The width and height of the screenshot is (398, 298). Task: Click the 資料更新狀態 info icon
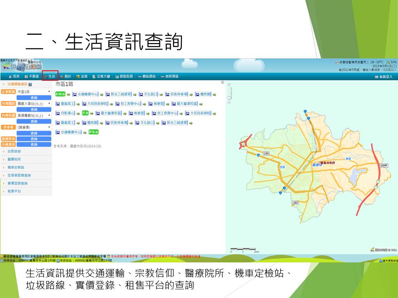381,261
